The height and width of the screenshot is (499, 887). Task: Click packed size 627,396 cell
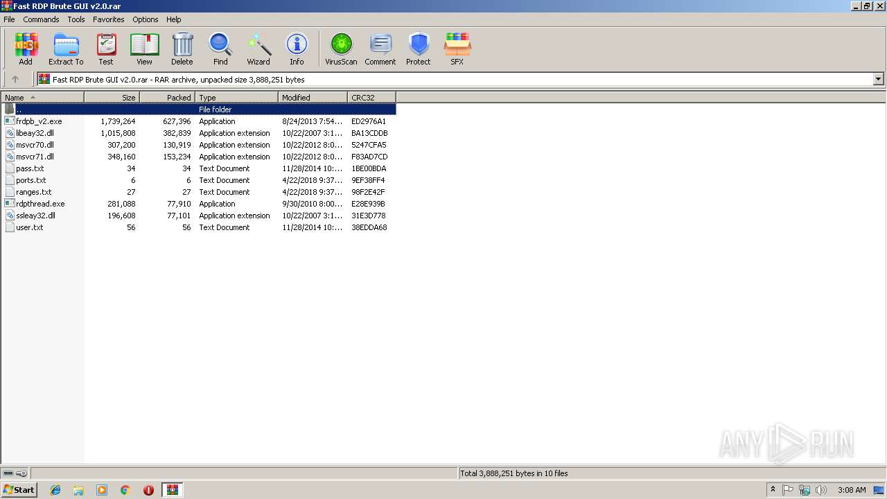(x=177, y=121)
